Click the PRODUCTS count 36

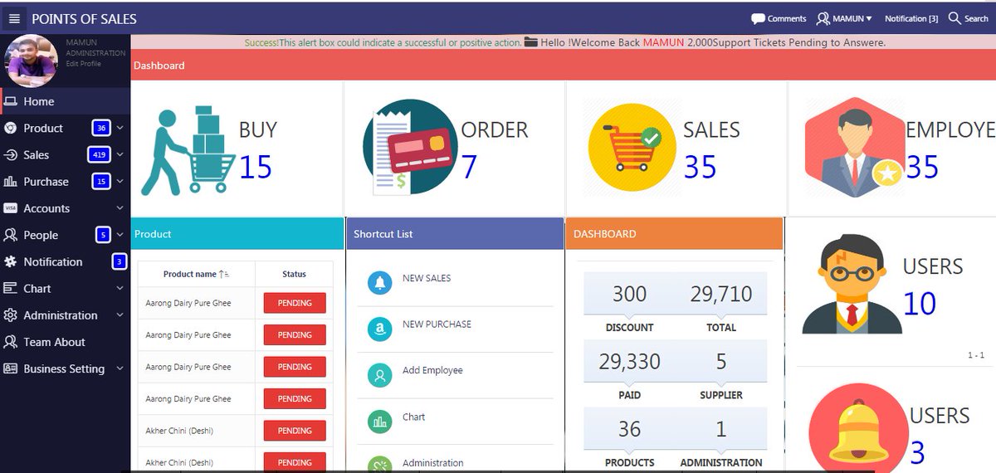tap(629, 429)
